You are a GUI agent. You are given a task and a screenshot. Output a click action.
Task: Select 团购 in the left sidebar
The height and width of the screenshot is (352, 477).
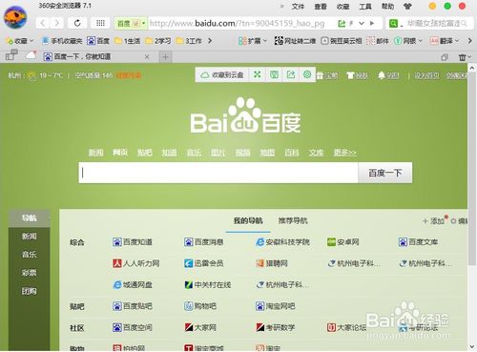[x=29, y=291]
